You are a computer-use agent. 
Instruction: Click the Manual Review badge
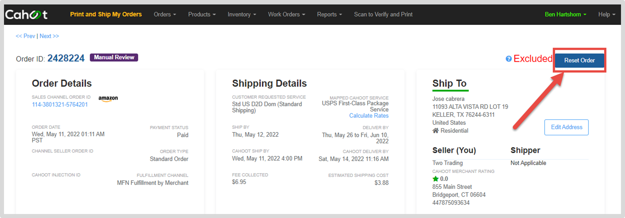tap(114, 57)
